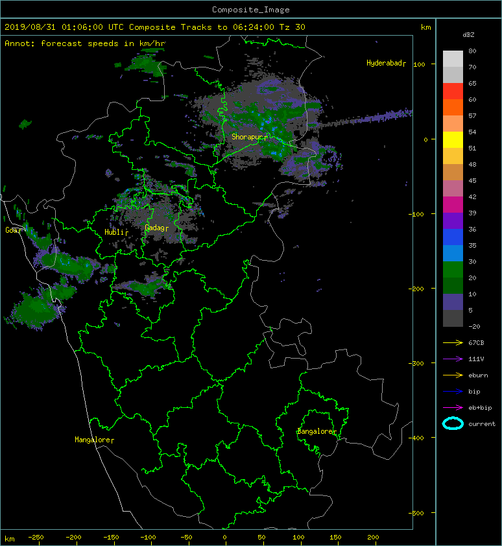This screenshot has height=546, width=502.
Task: Click the -250 tick on the bottom axis
Action: point(36,538)
